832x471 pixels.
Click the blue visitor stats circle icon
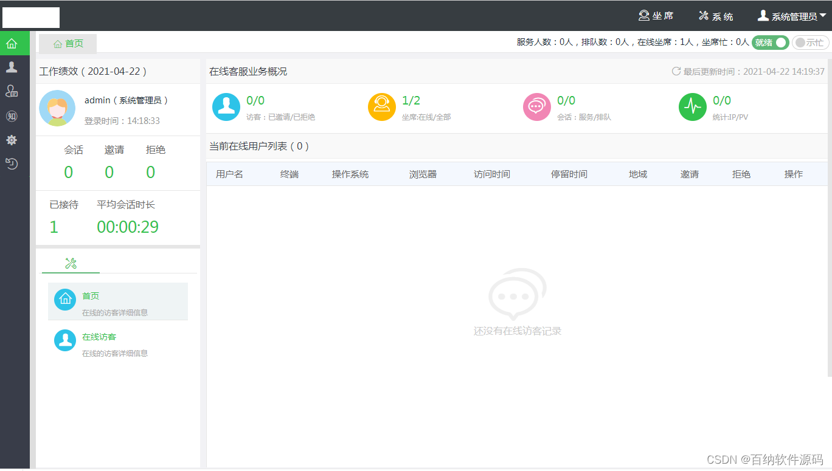(x=226, y=107)
